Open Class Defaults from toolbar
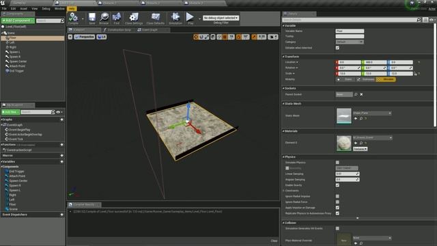437x246 pixels. click(x=156, y=18)
